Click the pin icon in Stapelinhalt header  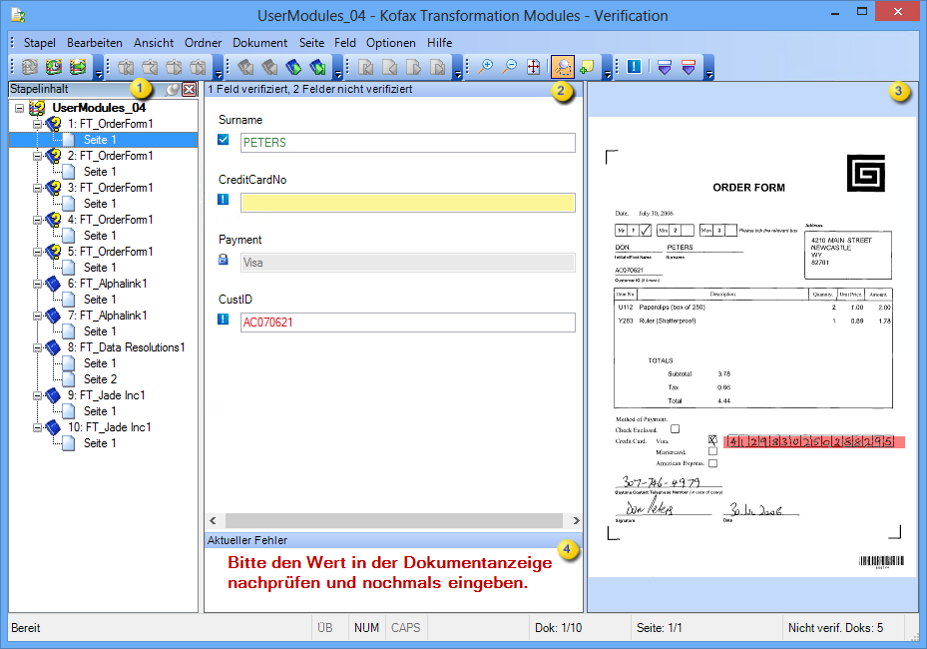(173, 90)
